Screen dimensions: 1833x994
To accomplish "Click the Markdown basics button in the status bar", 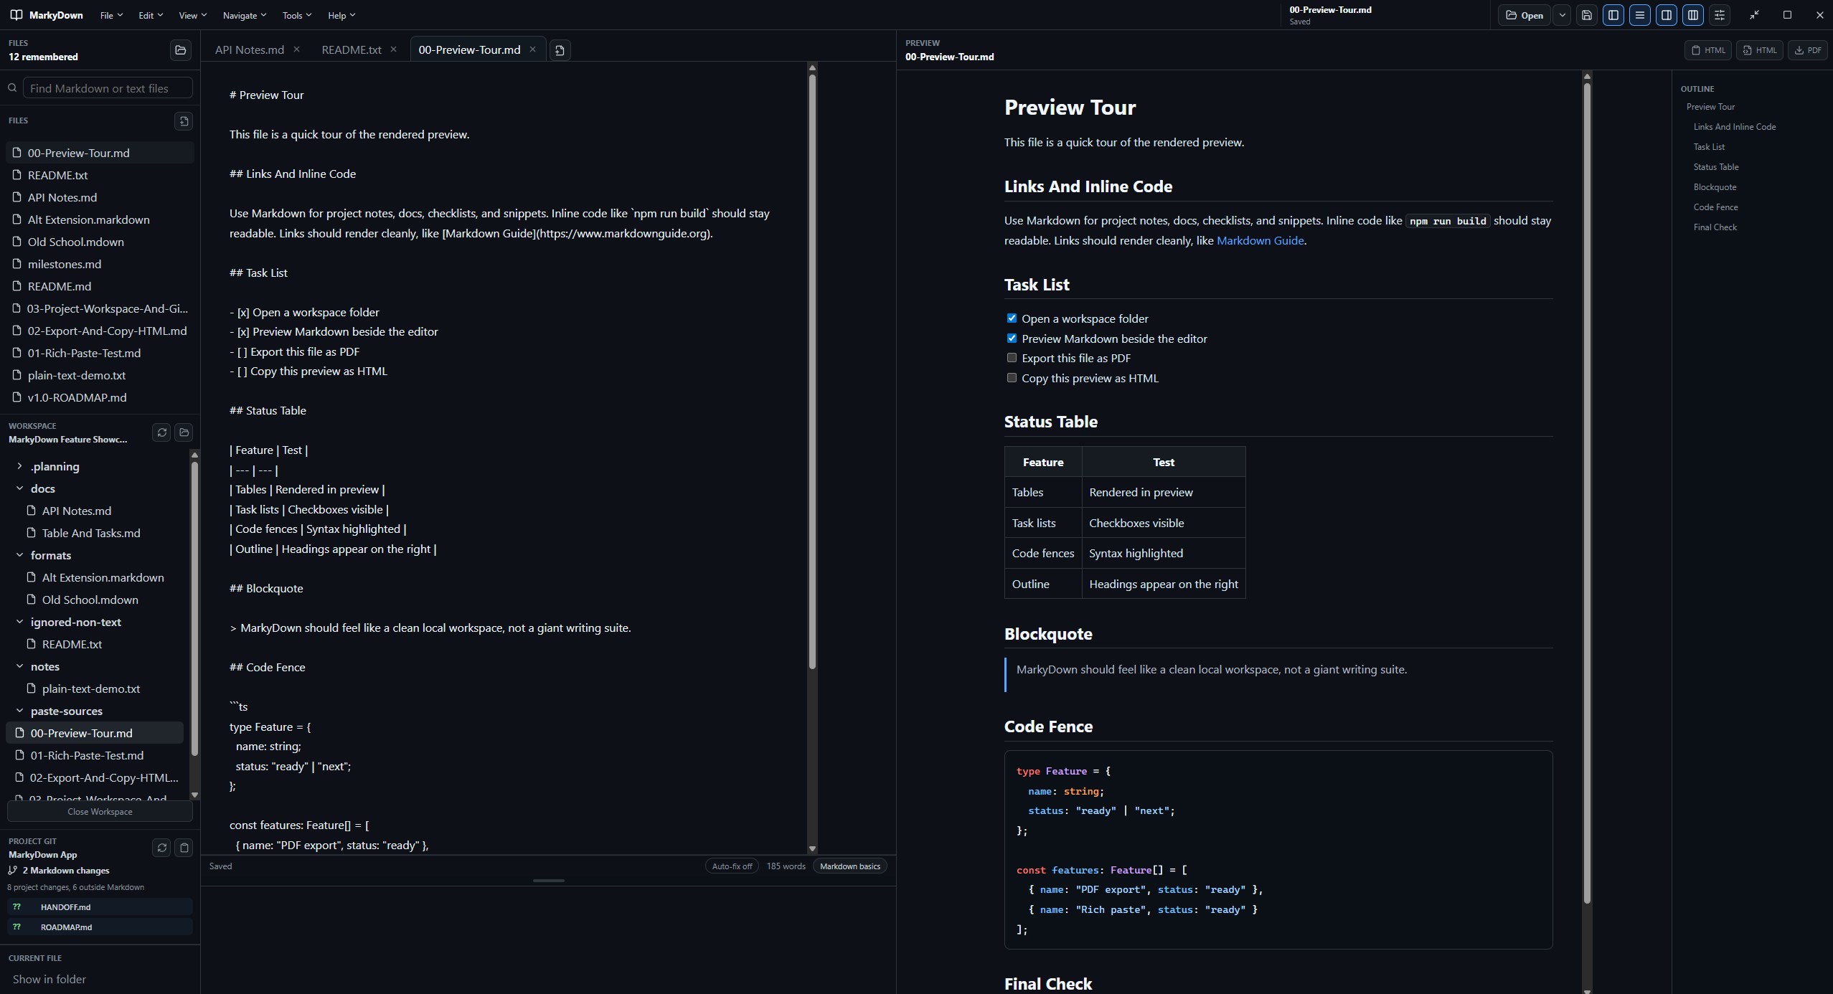I will tap(850, 866).
